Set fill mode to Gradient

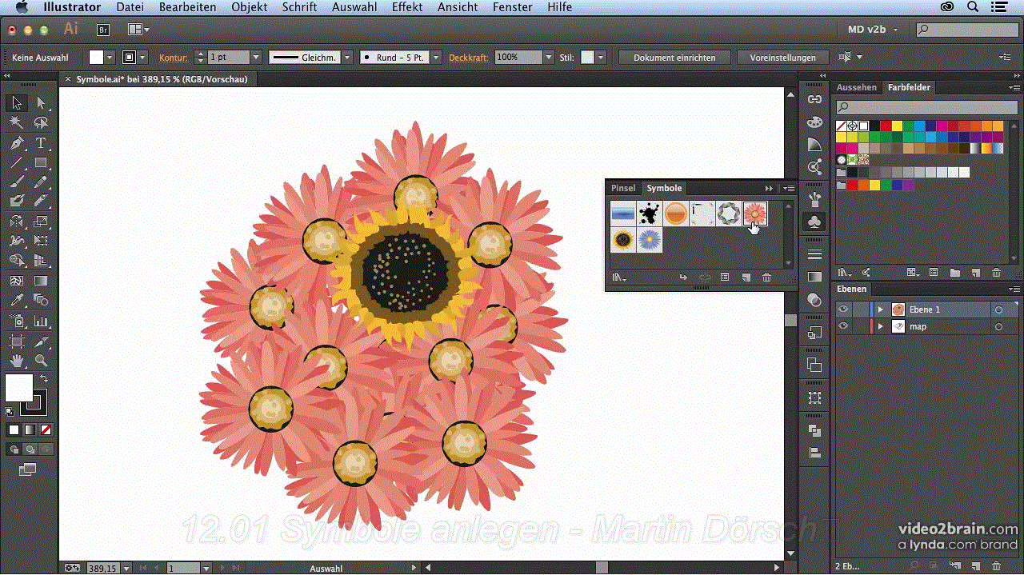click(30, 429)
